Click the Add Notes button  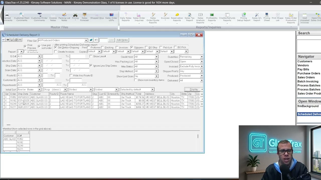coord(122,40)
